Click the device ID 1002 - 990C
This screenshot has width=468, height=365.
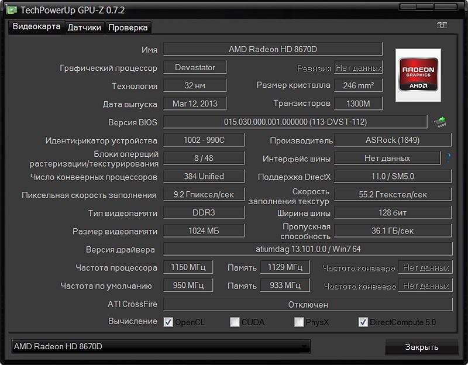204,140
